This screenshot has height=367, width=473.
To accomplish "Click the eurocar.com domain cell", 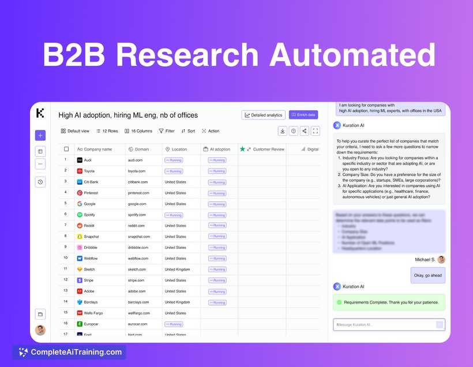I will click(x=137, y=324).
